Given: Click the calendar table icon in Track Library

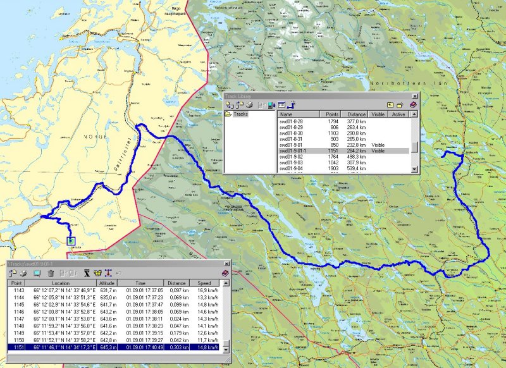Looking at the screenshot, I should 281,104.
